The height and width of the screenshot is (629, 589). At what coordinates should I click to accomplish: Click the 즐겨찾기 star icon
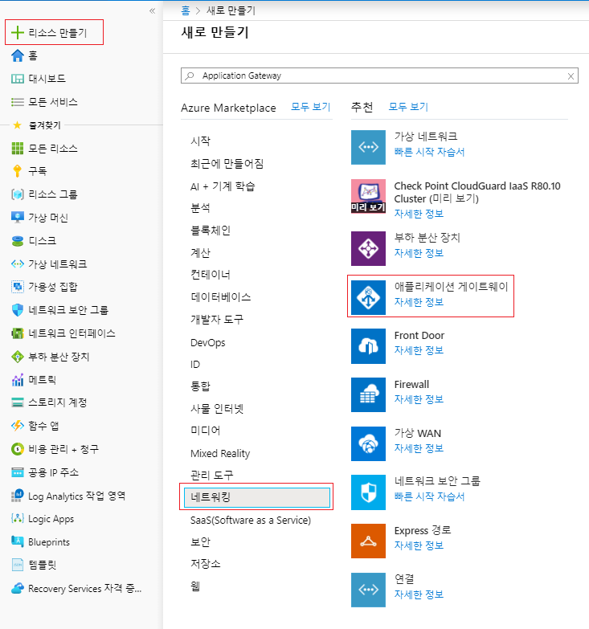click(17, 125)
